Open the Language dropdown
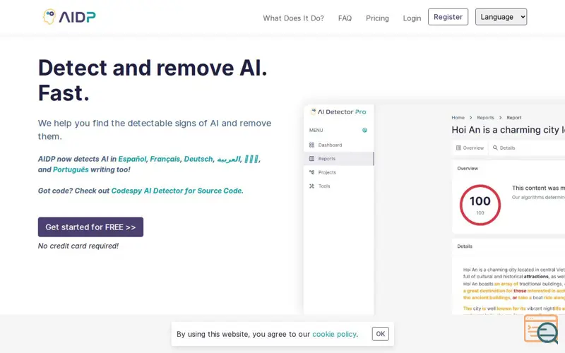The width and height of the screenshot is (565, 353). coord(501,17)
